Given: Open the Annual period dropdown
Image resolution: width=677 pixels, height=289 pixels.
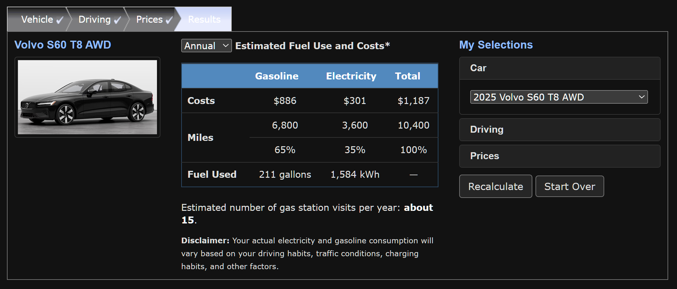Looking at the screenshot, I should coord(206,46).
